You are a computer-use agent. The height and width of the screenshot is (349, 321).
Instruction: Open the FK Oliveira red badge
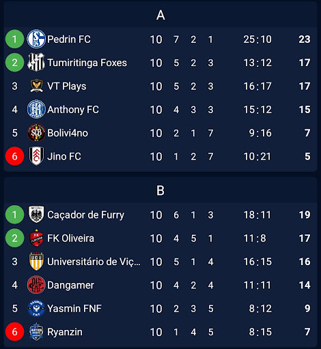click(36, 238)
